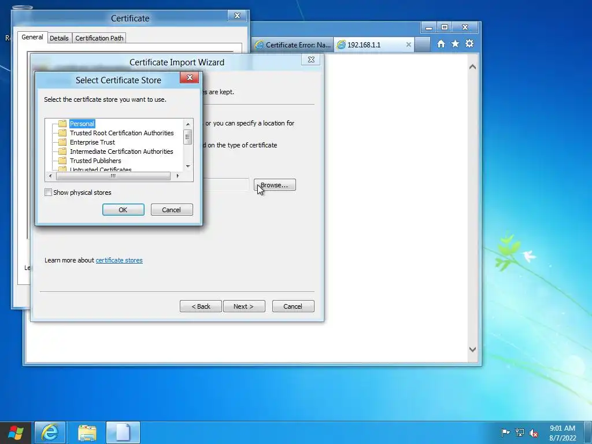592x444 pixels.
Task: Select the Personal certificate store
Action: click(x=82, y=124)
